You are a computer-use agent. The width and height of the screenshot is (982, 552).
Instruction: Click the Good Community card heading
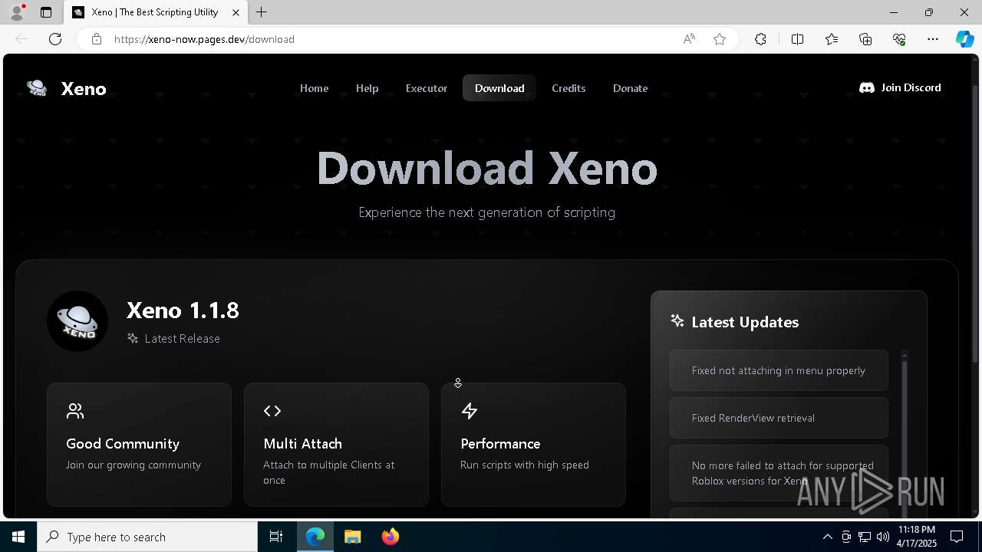point(123,443)
